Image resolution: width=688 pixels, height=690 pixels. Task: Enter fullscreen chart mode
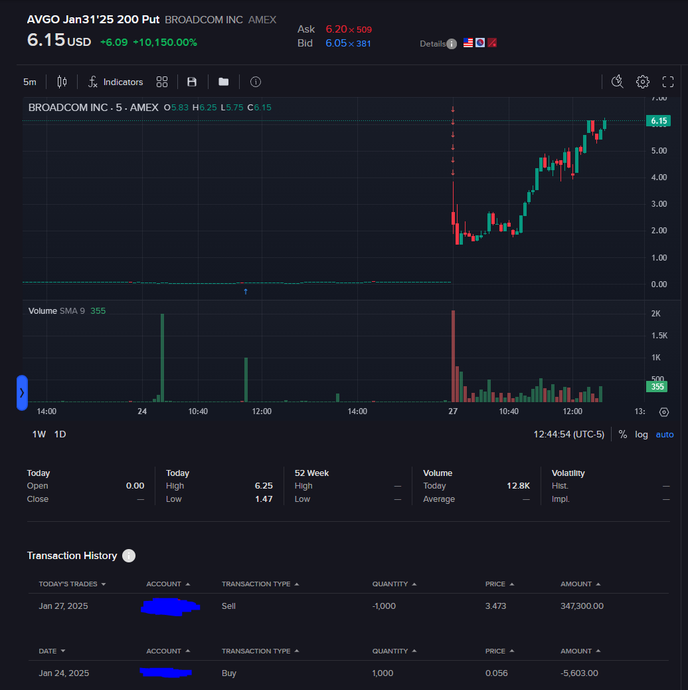coord(668,81)
